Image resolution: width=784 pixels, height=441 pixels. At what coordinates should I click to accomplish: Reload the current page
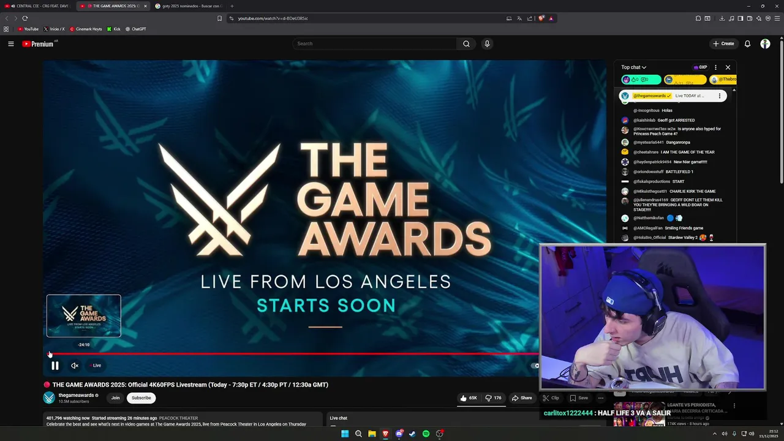point(25,18)
